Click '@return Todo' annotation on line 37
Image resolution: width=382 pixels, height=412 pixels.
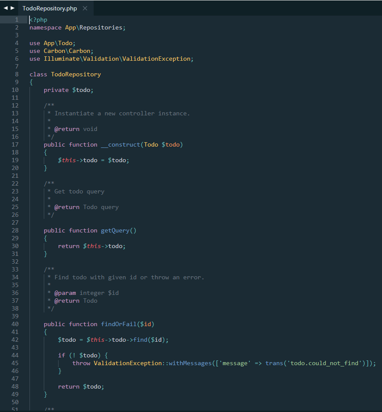click(76, 301)
